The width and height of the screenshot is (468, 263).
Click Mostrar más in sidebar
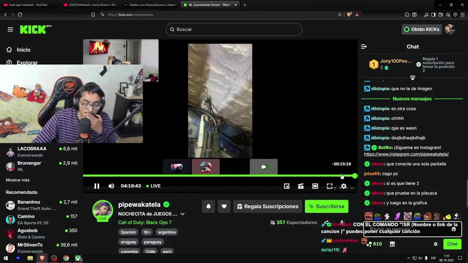18,180
